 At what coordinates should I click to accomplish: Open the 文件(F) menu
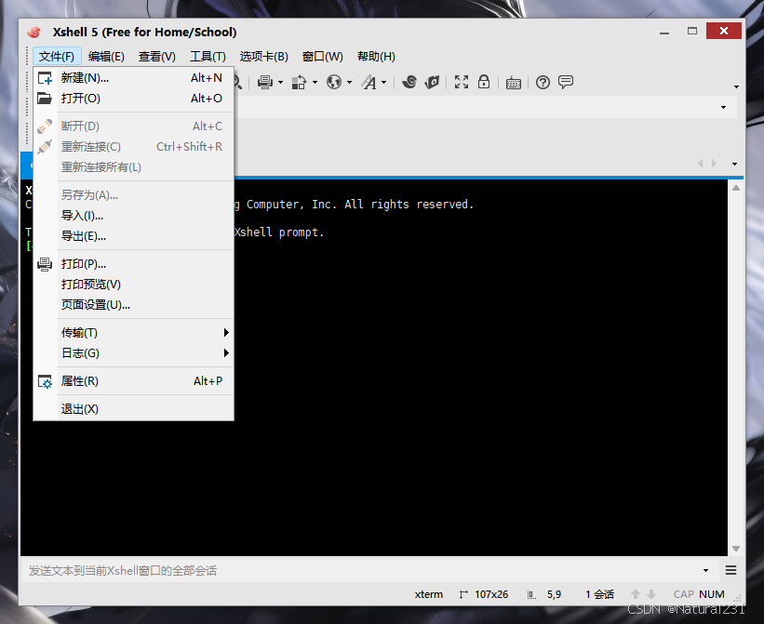point(57,57)
